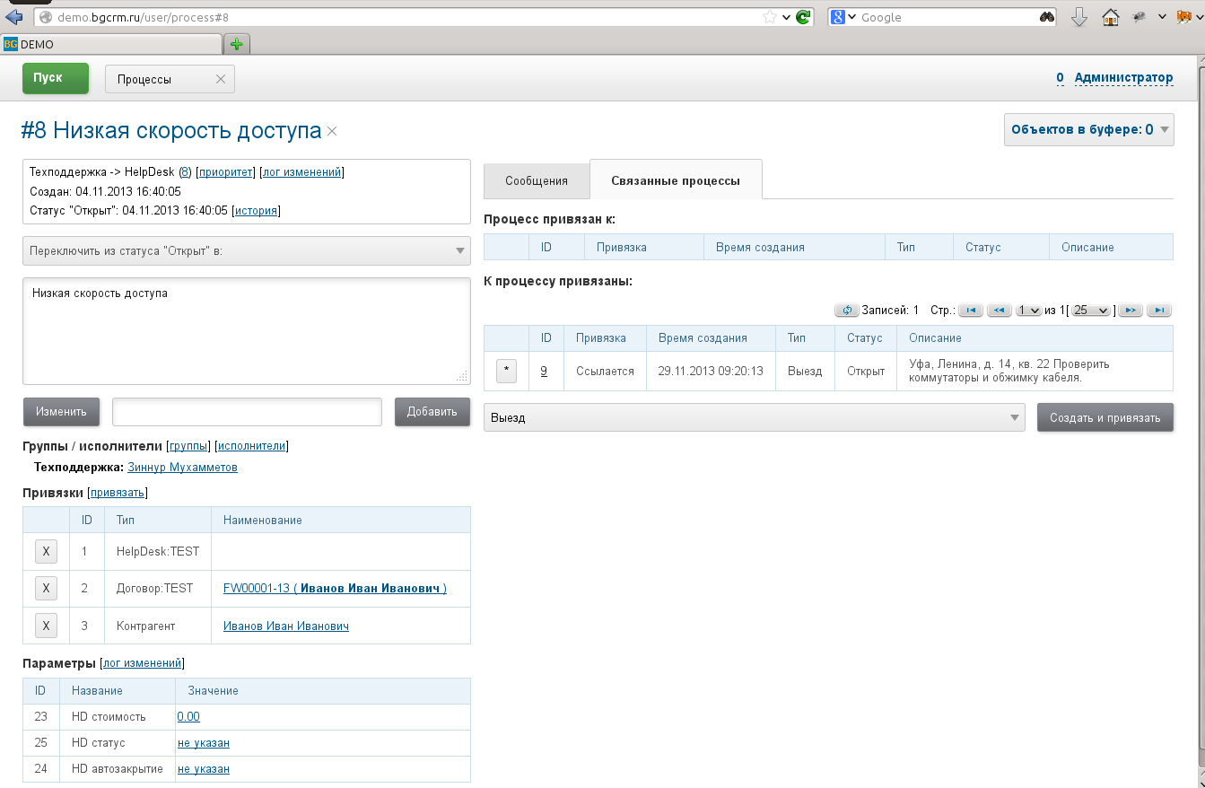1205x788 pixels.
Task: Go to first page of linked processes
Action: tap(970, 311)
